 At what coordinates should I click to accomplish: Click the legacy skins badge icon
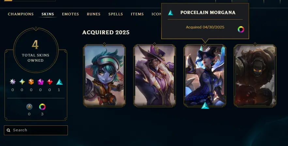29,107
